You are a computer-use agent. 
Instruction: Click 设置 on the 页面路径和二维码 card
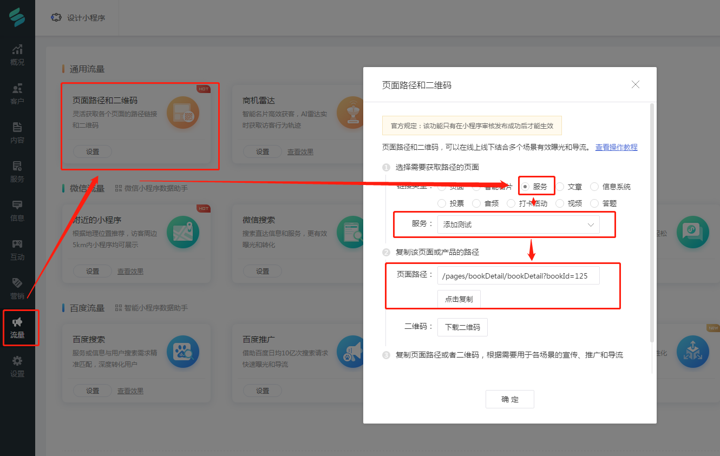click(93, 151)
